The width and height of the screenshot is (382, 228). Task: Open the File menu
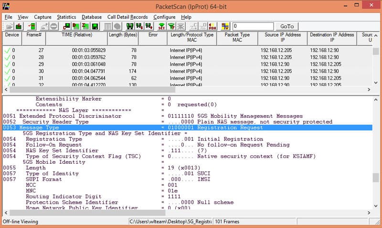click(8, 17)
